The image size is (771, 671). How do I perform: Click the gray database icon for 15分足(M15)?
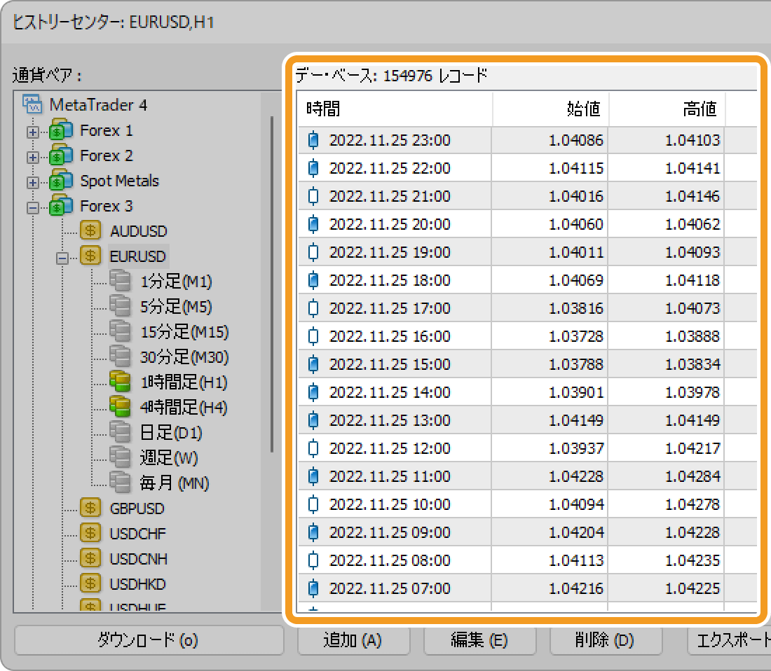[120, 331]
